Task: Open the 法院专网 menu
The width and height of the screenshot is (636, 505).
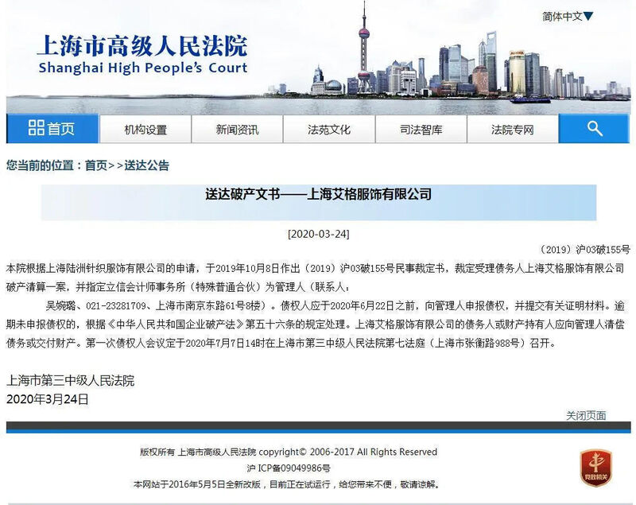Action: coord(512,130)
